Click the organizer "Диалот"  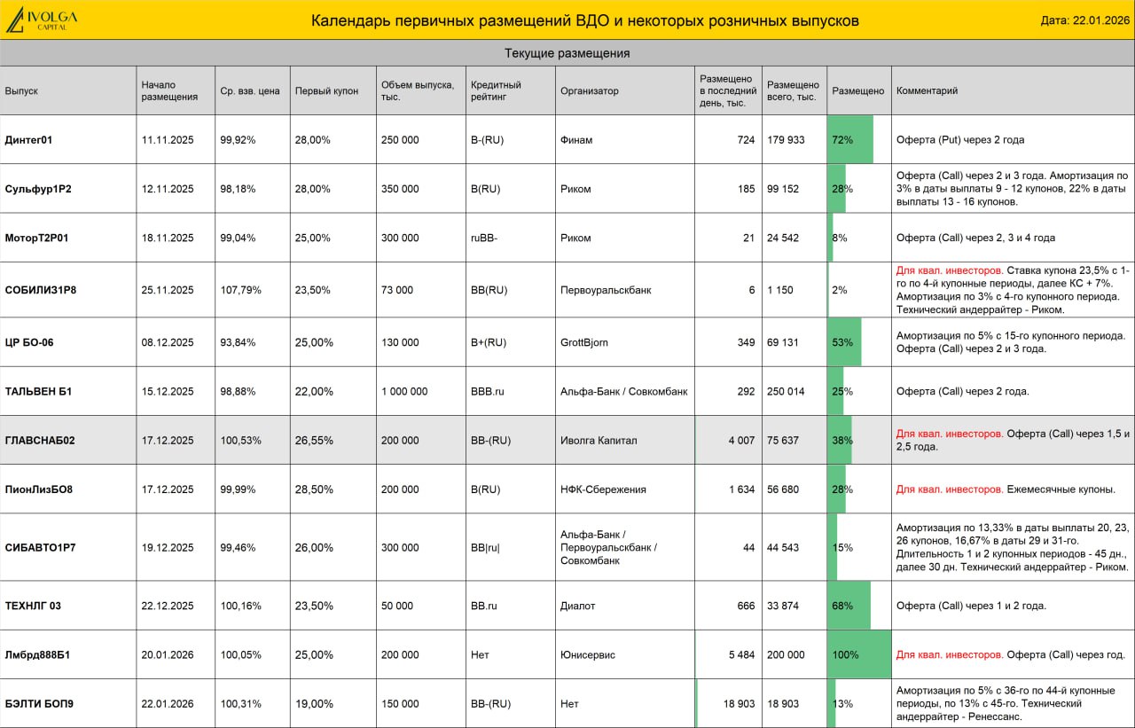[x=578, y=606]
